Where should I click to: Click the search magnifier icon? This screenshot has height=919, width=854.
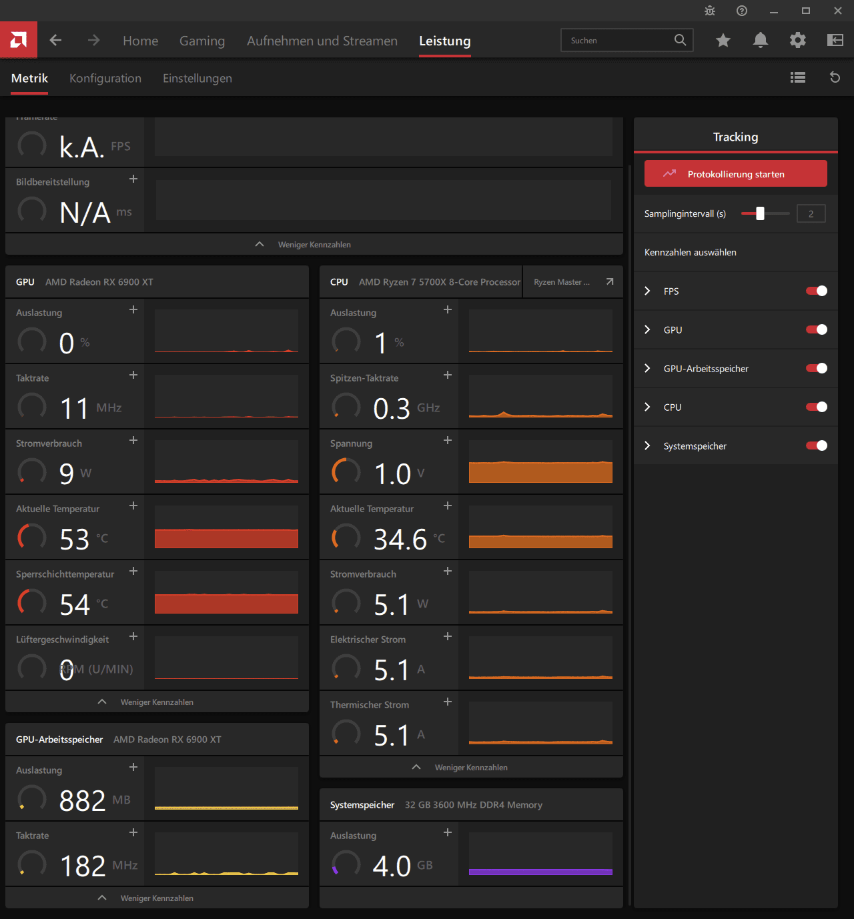[680, 40]
